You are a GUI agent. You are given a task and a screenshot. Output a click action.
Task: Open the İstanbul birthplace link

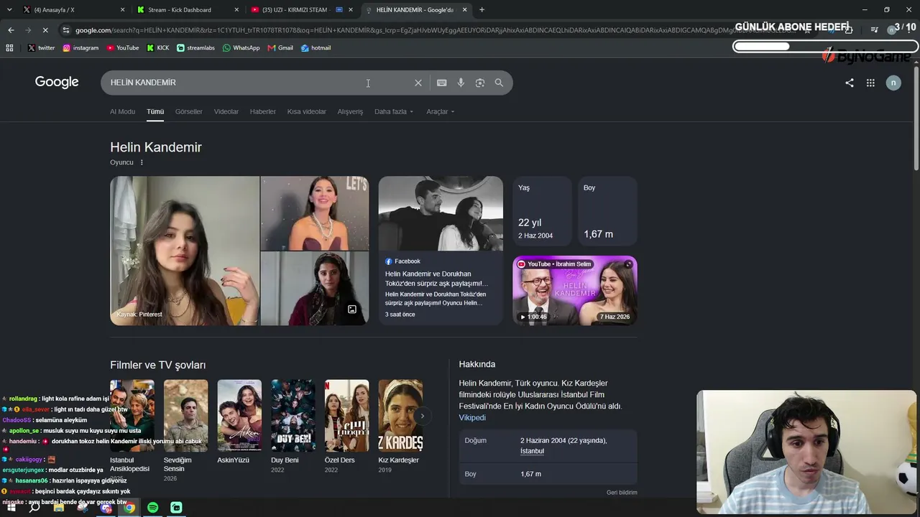[x=533, y=451]
